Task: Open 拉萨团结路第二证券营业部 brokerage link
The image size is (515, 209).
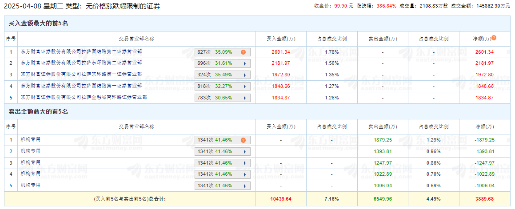Action: 81,51
